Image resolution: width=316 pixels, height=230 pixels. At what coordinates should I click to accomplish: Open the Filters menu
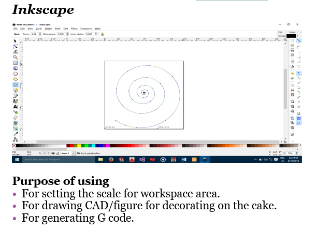click(x=74, y=28)
